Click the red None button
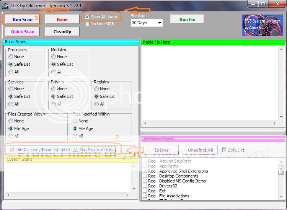 tap(62, 20)
